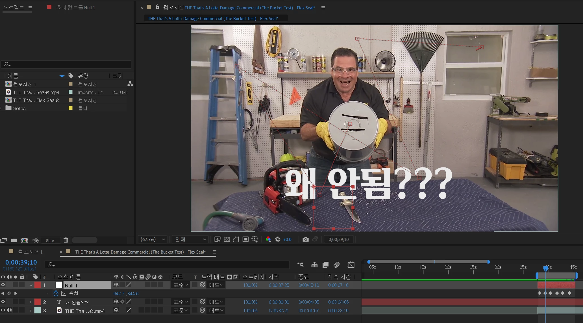
Task: Click the 8bpc color depth button
Action: [x=50, y=241]
